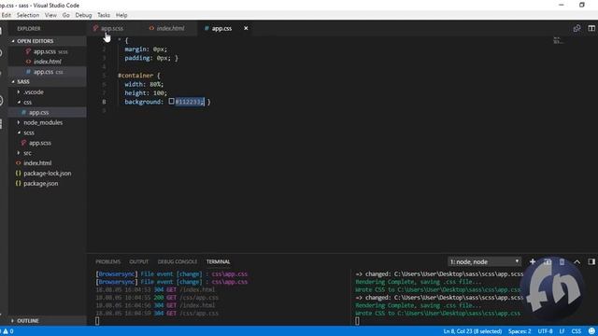Split the editor with split icon

[591, 29]
